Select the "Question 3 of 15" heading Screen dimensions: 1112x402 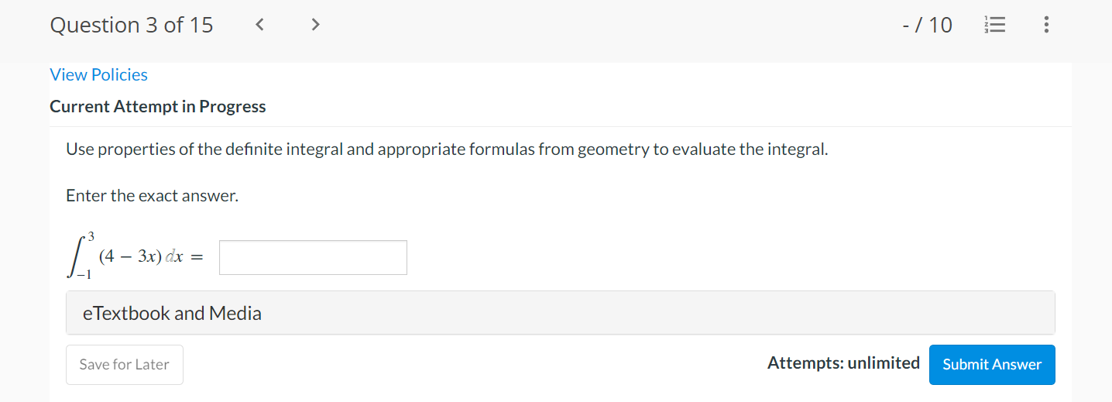[132, 25]
